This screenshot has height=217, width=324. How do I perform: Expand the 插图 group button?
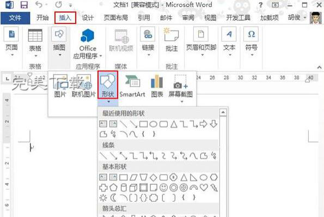tap(59, 42)
